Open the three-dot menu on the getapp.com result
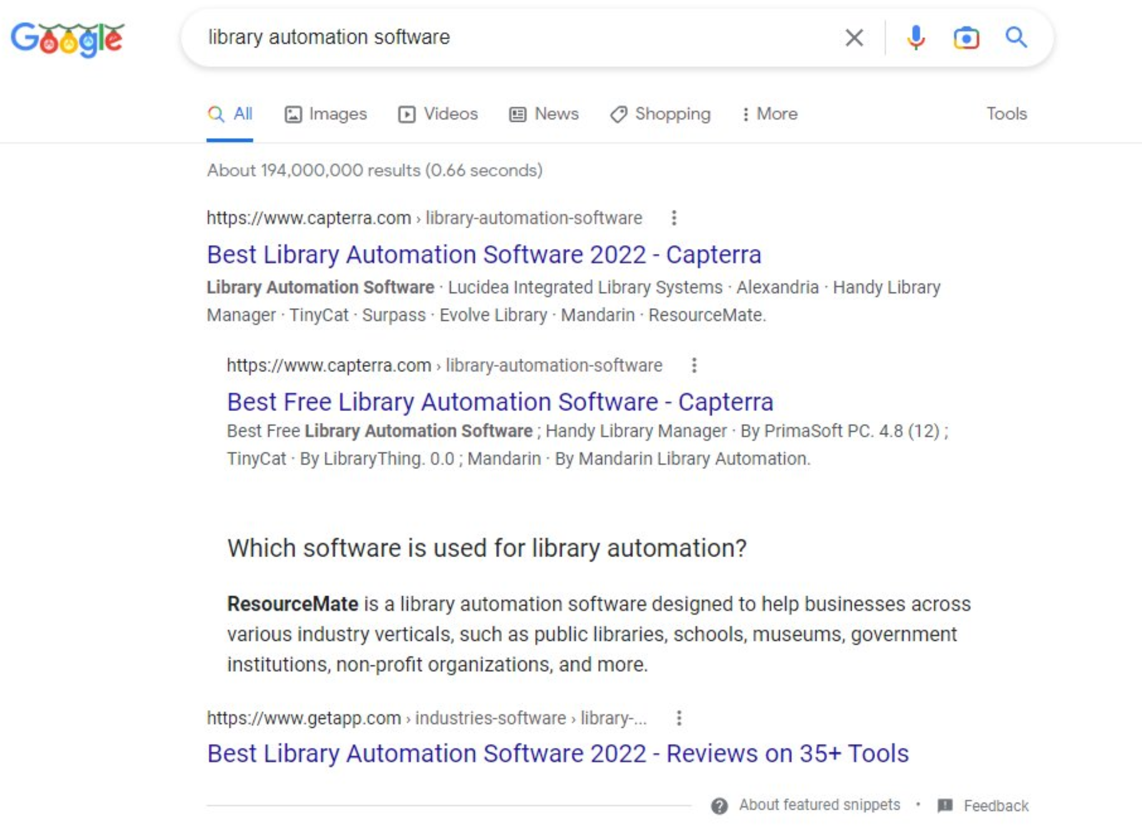Screen dimensions: 1142x837 [678, 718]
